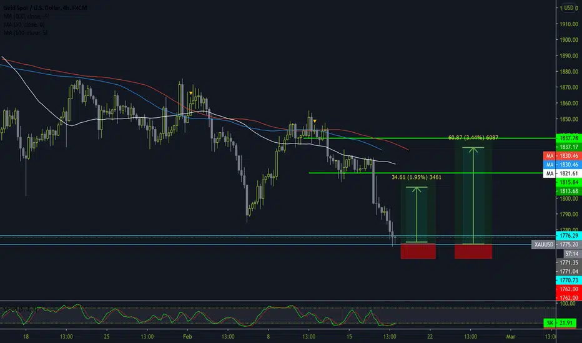Click the 15 date label on the time axis
Viewport: 582px width, 343px height.
click(349, 337)
